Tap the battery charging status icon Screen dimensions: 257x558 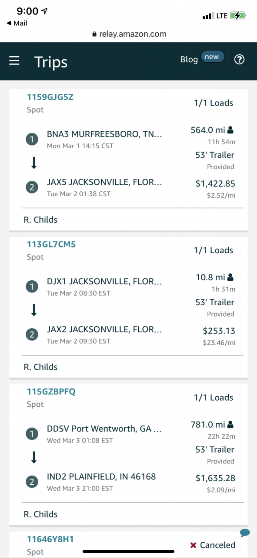click(238, 16)
